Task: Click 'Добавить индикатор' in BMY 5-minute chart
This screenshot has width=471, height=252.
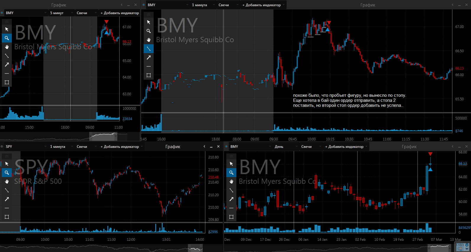Action: (x=120, y=13)
